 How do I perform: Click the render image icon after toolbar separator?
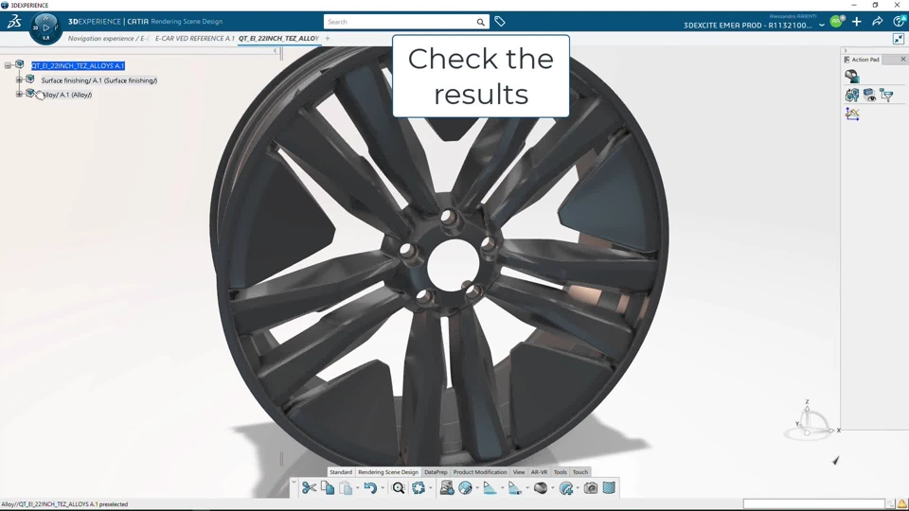pos(446,488)
